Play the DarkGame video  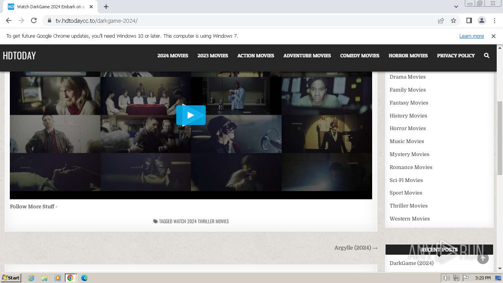[191, 115]
